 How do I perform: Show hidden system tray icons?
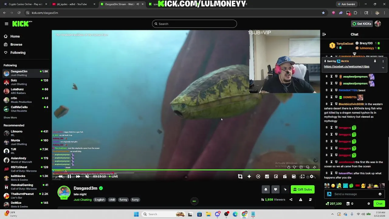[332, 214]
